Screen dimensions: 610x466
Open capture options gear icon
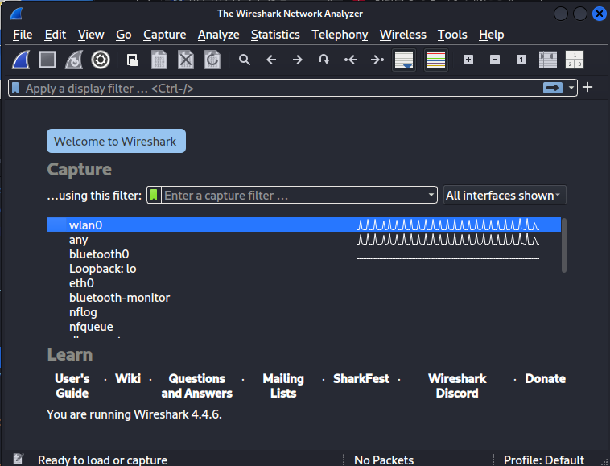pos(101,60)
